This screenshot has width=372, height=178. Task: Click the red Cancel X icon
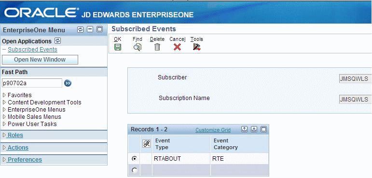pos(177,47)
